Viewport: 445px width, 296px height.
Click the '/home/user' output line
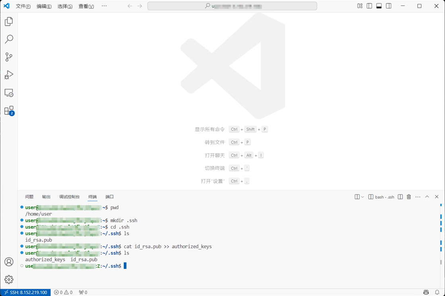click(39, 214)
